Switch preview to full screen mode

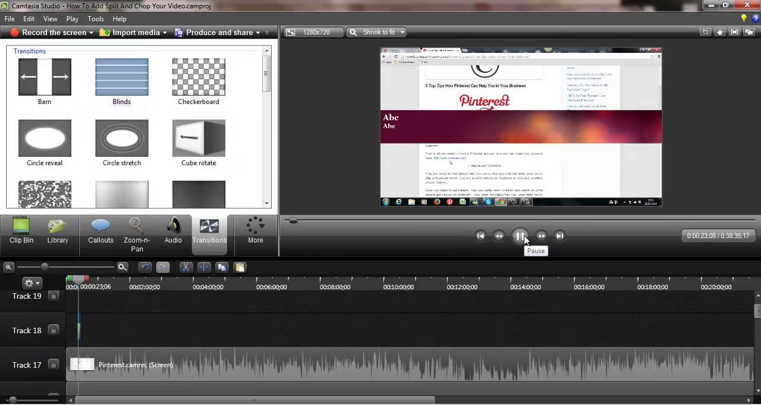[734, 32]
